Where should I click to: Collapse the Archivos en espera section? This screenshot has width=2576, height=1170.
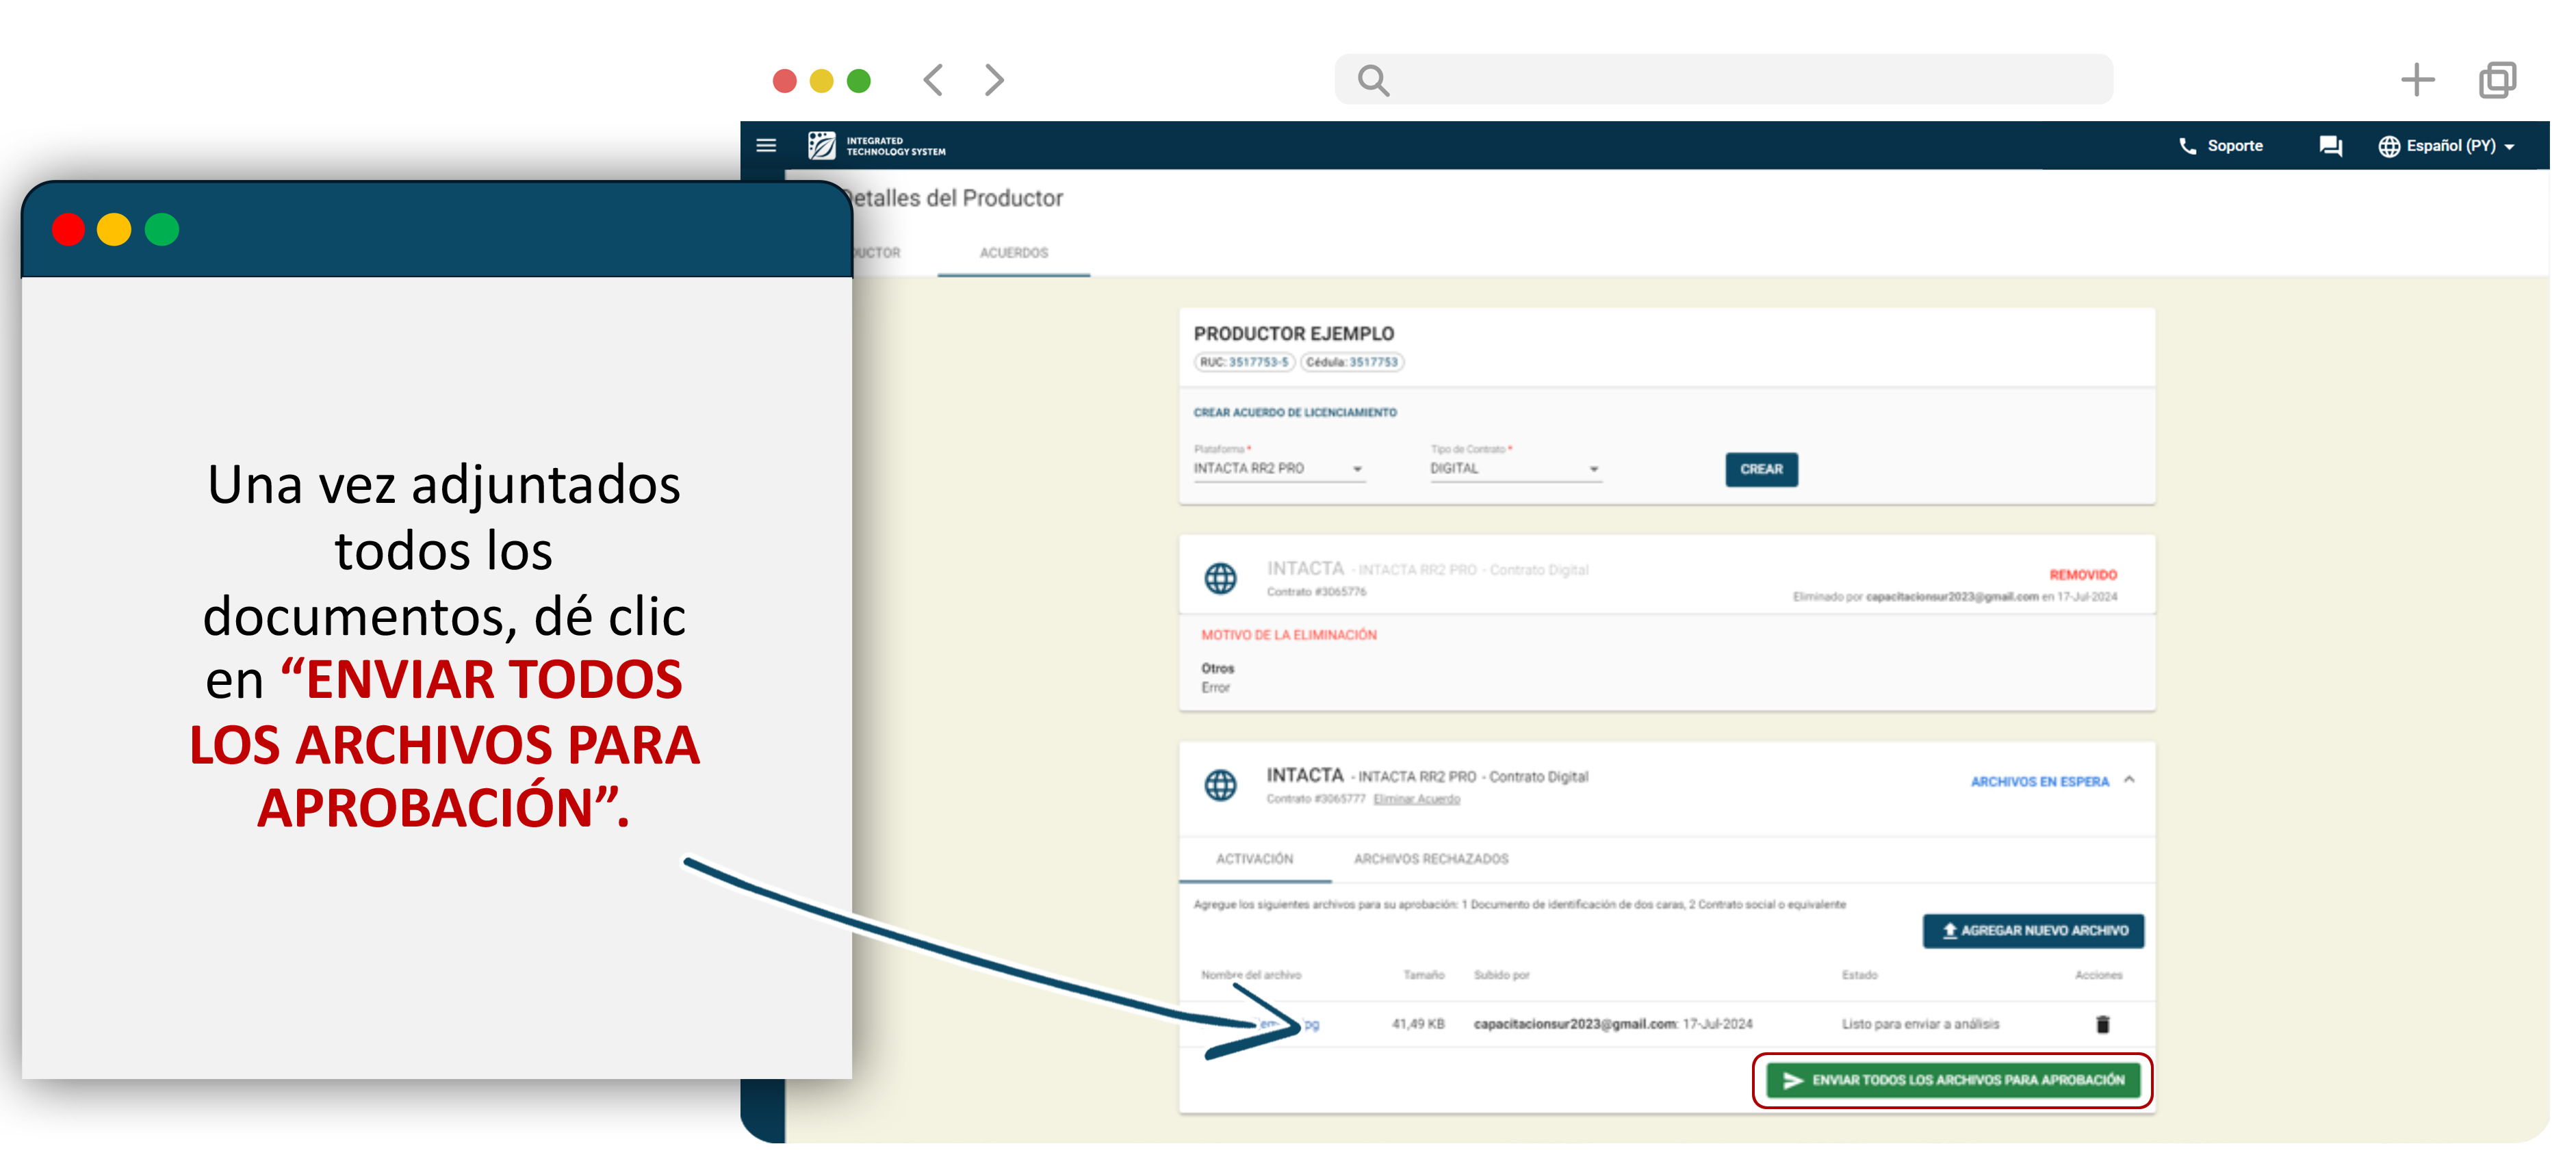[x=2129, y=780]
